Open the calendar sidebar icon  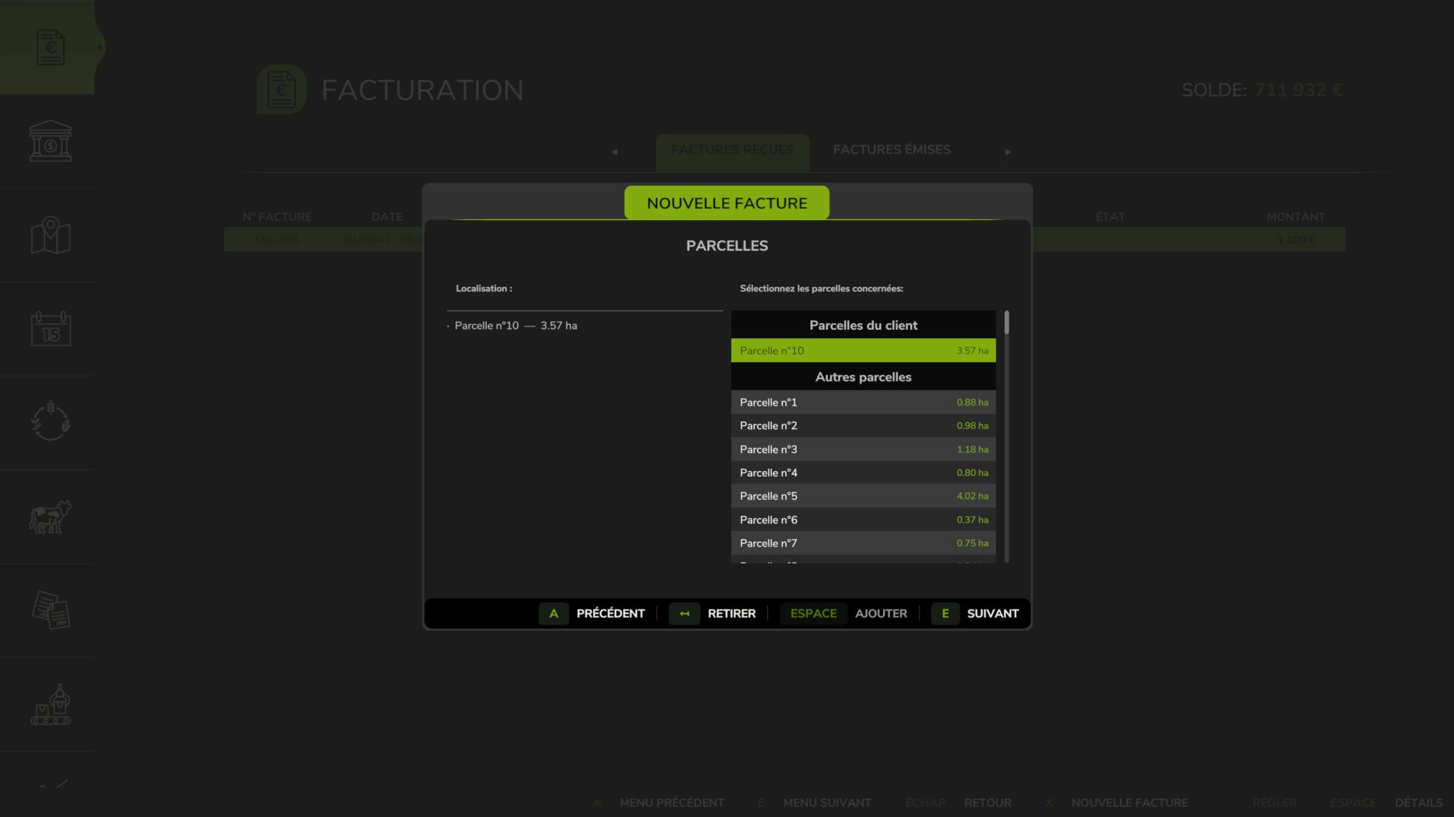point(50,329)
